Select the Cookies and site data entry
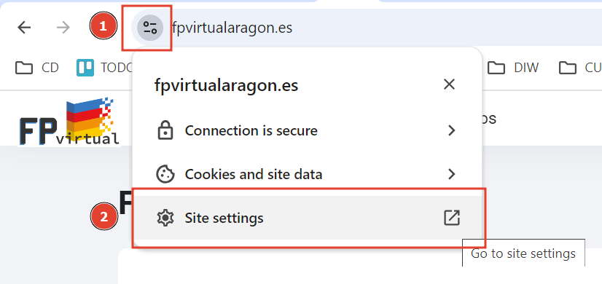 (307, 174)
